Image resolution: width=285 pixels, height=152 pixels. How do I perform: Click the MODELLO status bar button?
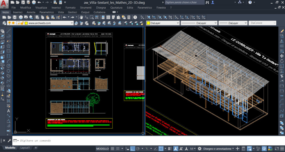(102, 149)
